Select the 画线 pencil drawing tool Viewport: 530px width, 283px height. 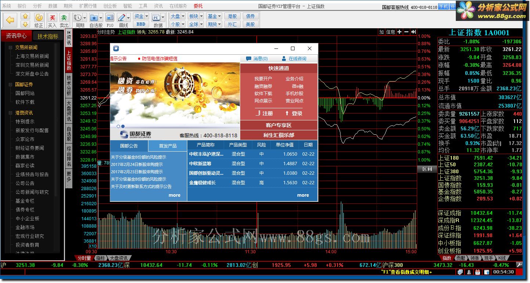[122, 18]
